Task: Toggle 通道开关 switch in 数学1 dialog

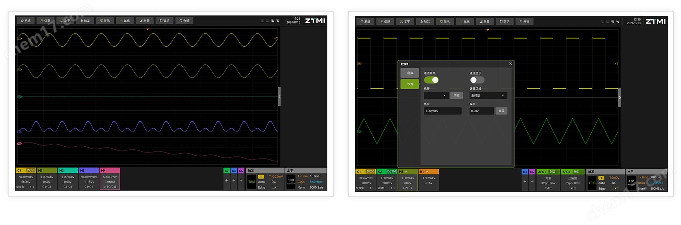Action: [x=431, y=80]
